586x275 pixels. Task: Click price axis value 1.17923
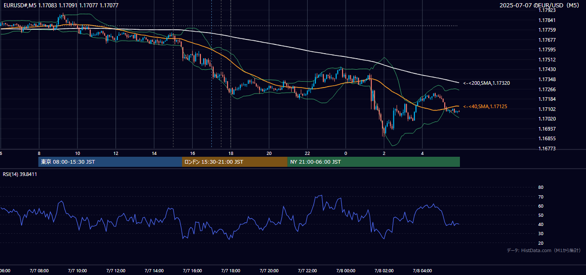coord(547,10)
